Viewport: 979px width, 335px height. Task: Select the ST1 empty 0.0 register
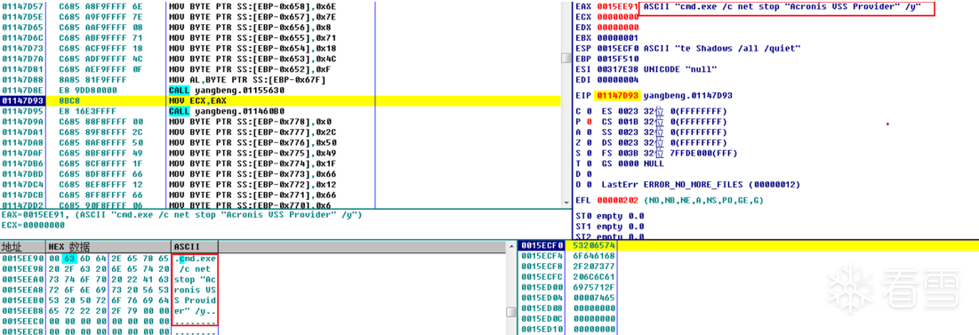[609, 227]
